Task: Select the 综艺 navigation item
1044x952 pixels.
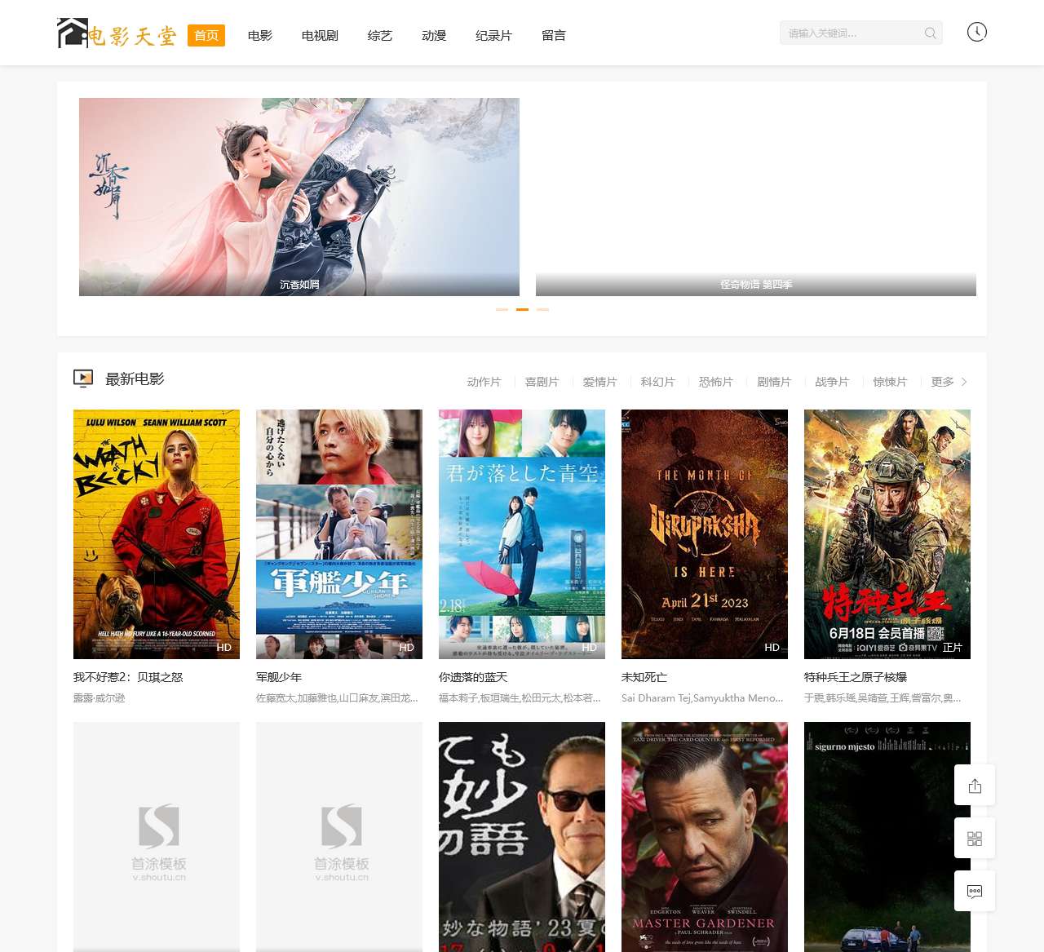Action: pos(380,35)
